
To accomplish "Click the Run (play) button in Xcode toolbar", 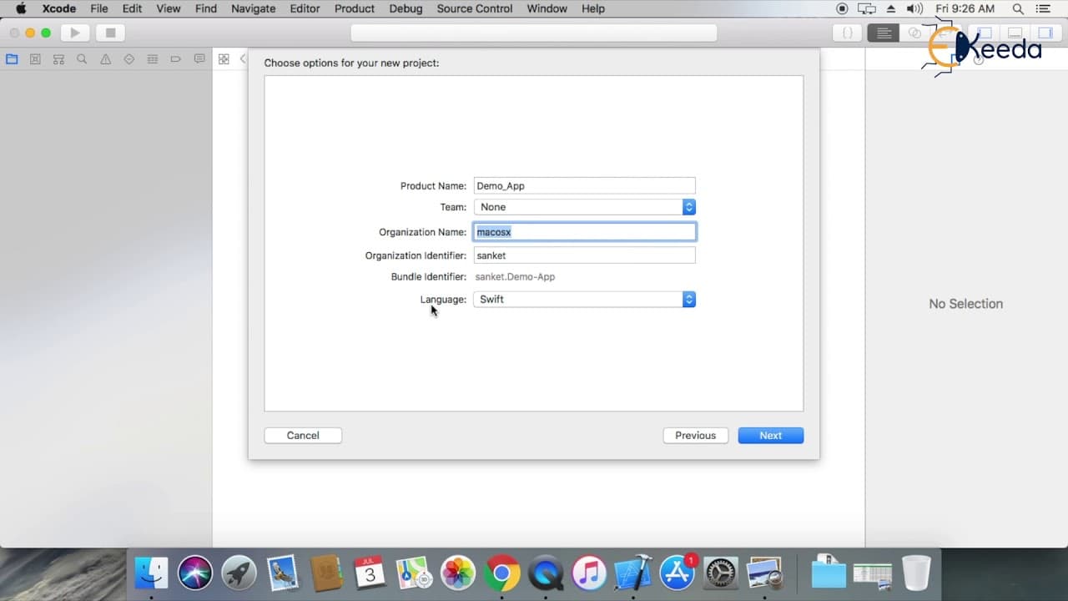I will (75, 33).
